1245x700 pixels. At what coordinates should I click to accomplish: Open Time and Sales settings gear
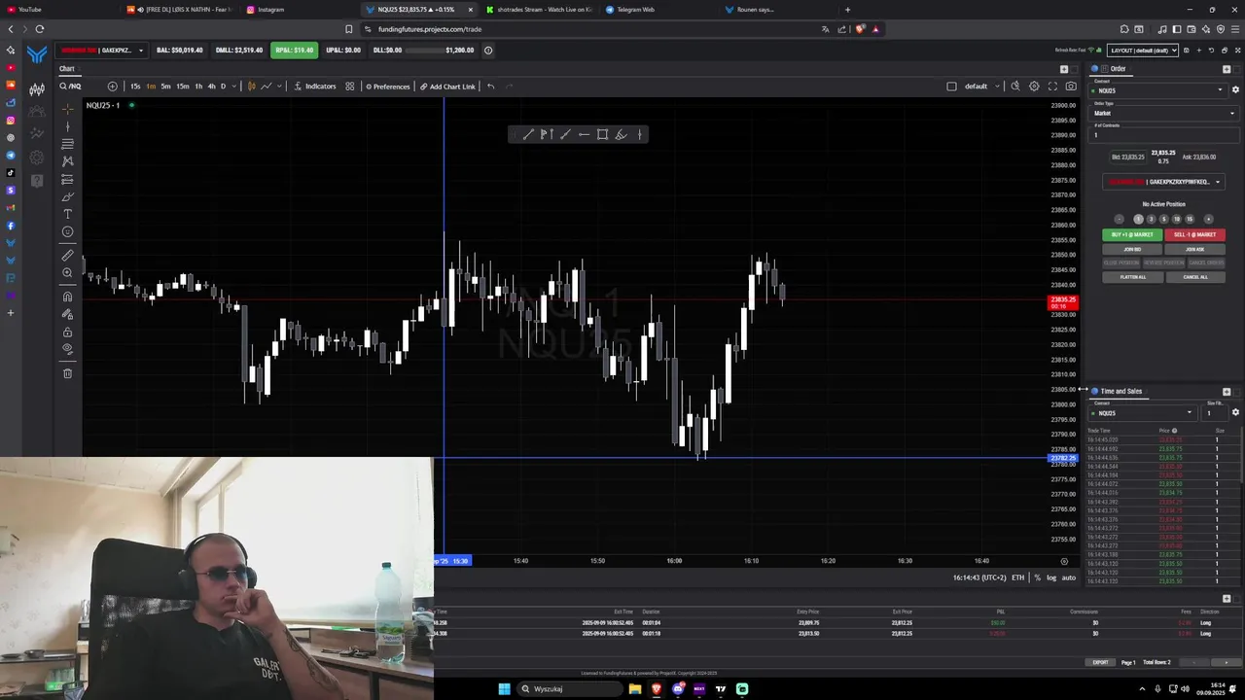click(x=1235, y=412)
